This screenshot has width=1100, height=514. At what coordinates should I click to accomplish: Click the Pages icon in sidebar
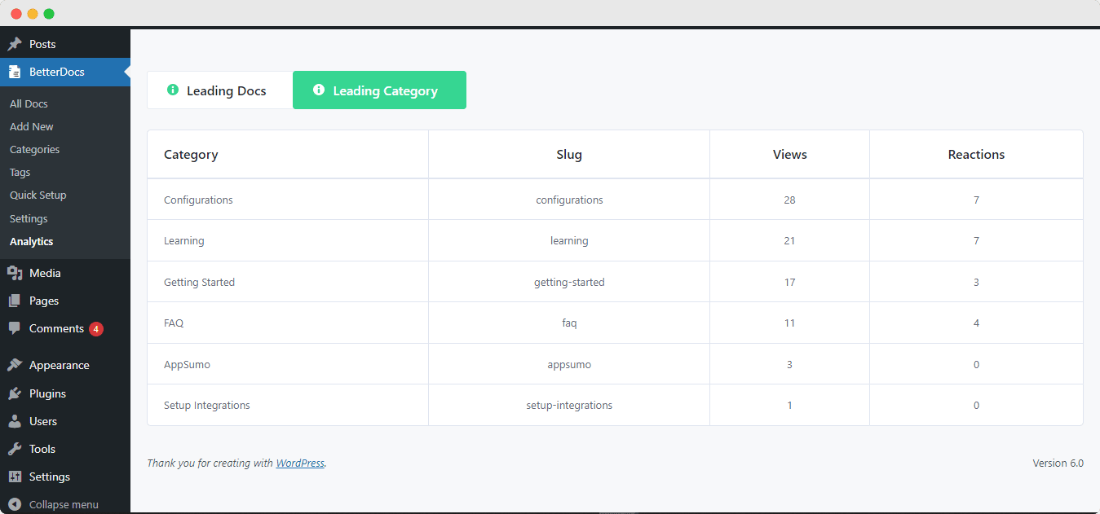13,301
